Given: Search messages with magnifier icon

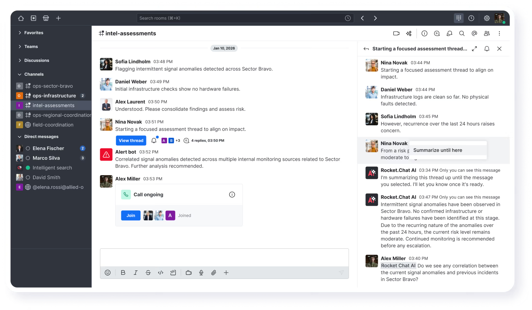Looking at the screenshot, I should [462, 33].
